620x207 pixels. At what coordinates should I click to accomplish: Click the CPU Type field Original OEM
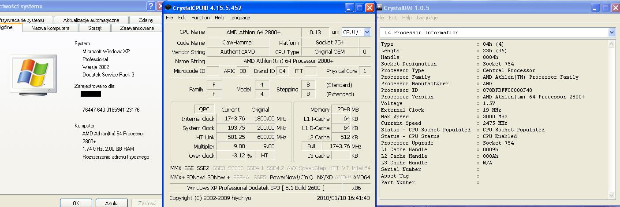329,52
